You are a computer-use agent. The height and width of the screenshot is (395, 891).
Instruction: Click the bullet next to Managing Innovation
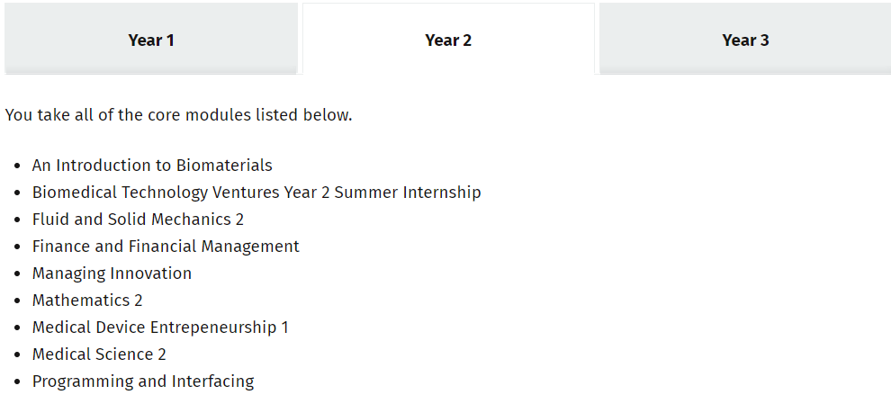[x=19, y=274]
